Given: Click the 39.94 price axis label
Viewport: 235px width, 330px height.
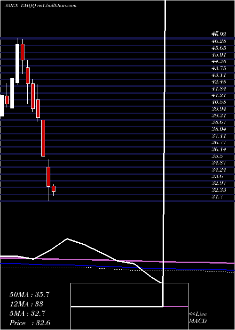Looking at the screenshot, I should [219, 109].
